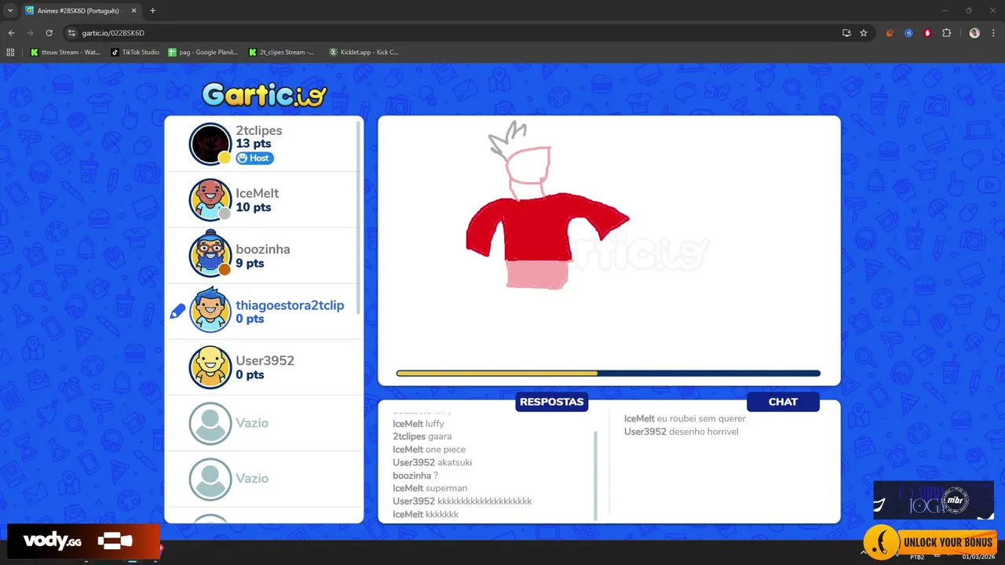Click the Gartic.io logo
This screenshot has width=1005, height=565.
264,94
